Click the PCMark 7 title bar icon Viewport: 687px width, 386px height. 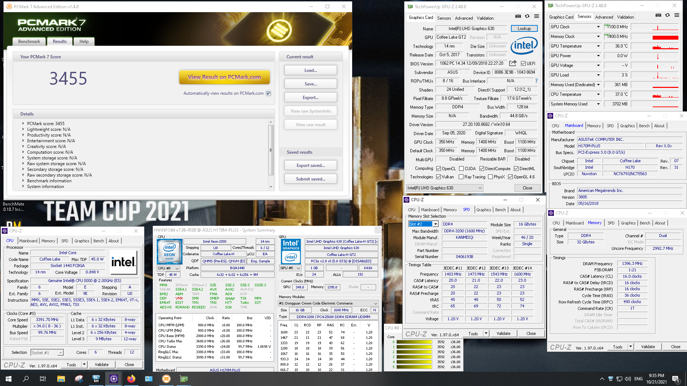9,6
